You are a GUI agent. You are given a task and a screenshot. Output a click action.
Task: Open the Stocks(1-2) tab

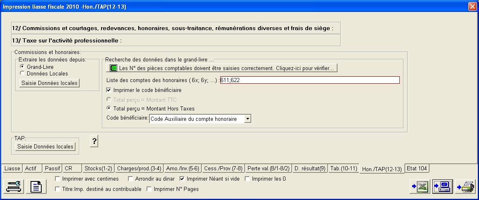click(x=98, y=168)
